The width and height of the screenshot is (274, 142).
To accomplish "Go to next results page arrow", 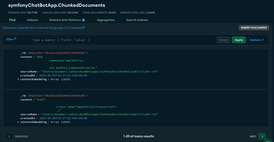I will [x=262, y=137].
